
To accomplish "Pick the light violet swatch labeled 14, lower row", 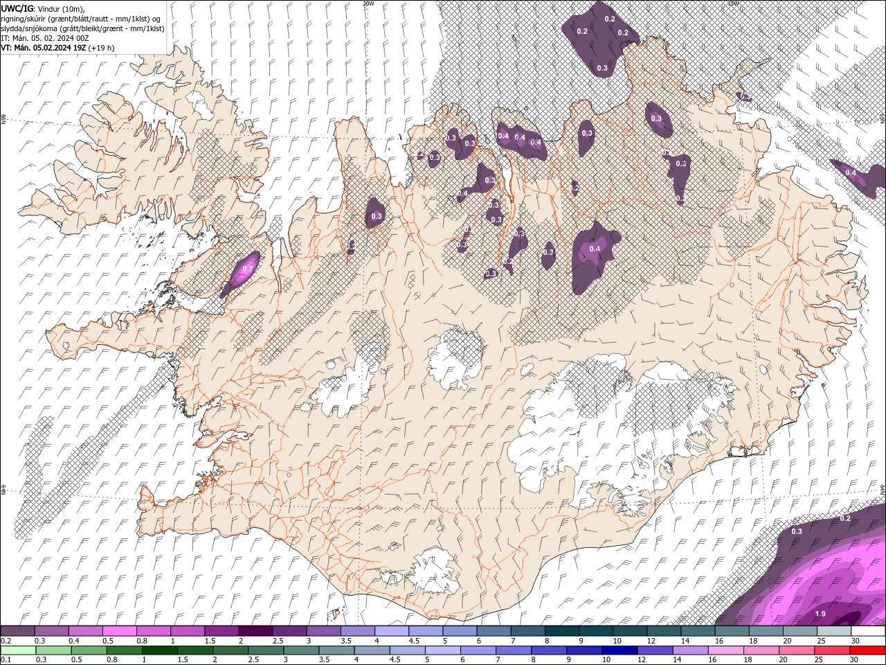I will [x=689, y=650].
